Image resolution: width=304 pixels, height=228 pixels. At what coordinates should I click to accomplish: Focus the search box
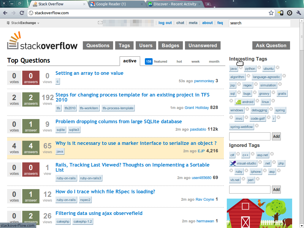pyautogui.click(x=259, y=23)
